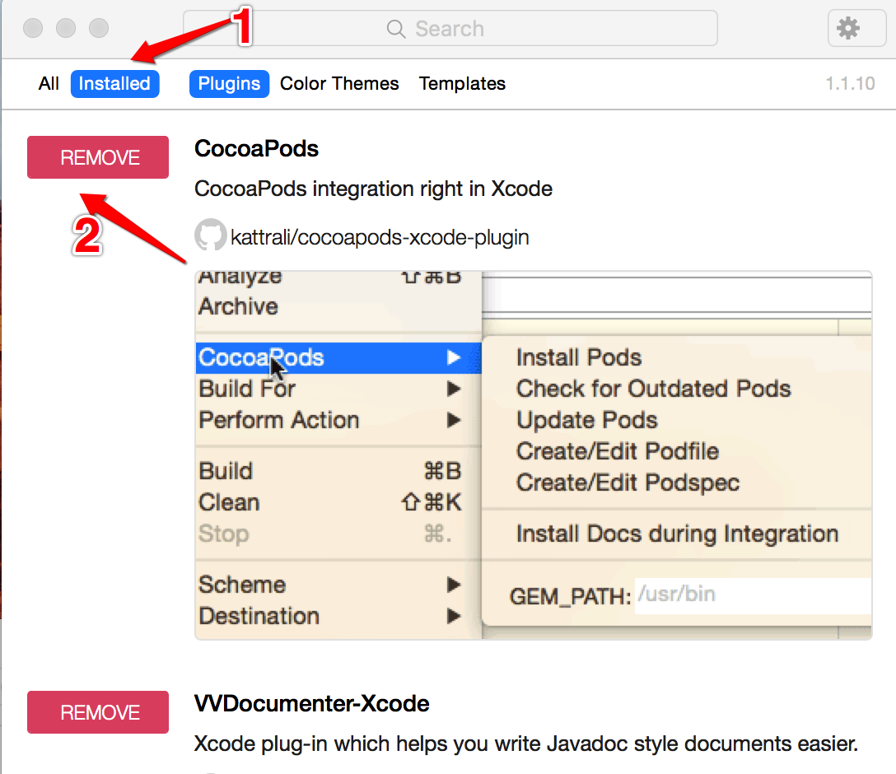896x774 pixels.
Task: Expand the Build For submenu arrow
Action: pos(453,389)
